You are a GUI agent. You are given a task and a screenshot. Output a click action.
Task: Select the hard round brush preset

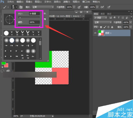12,40
